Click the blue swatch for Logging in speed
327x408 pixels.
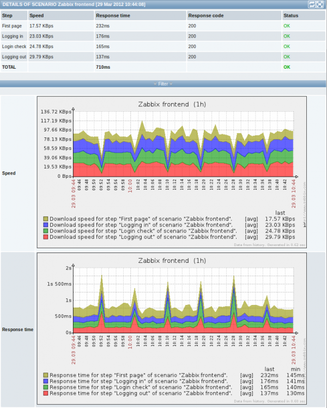pos(46,225)
